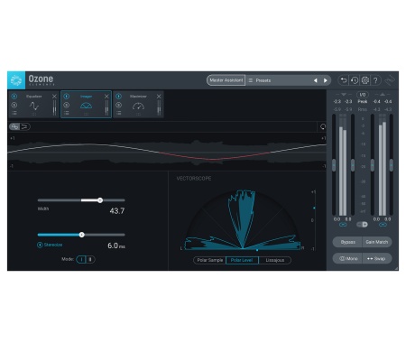This screenshot has width=406, height=343.
Task: Open help with the question mark icon
Action: tap(375, 80)
